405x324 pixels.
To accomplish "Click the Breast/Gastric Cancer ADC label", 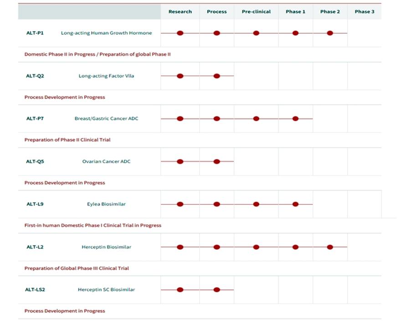I will [107, 118].
